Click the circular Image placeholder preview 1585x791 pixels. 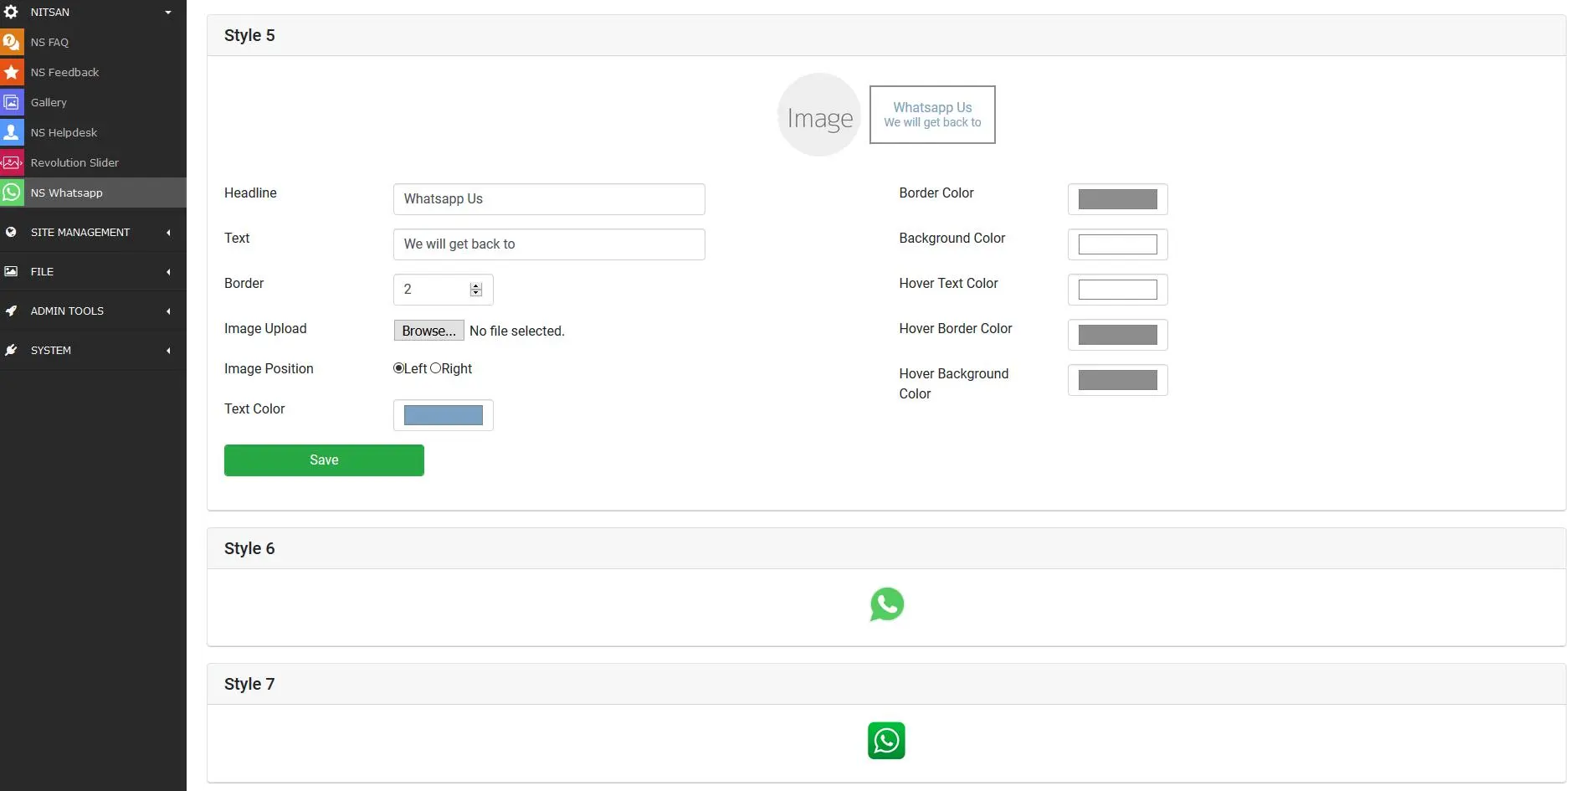coord(819,115)
